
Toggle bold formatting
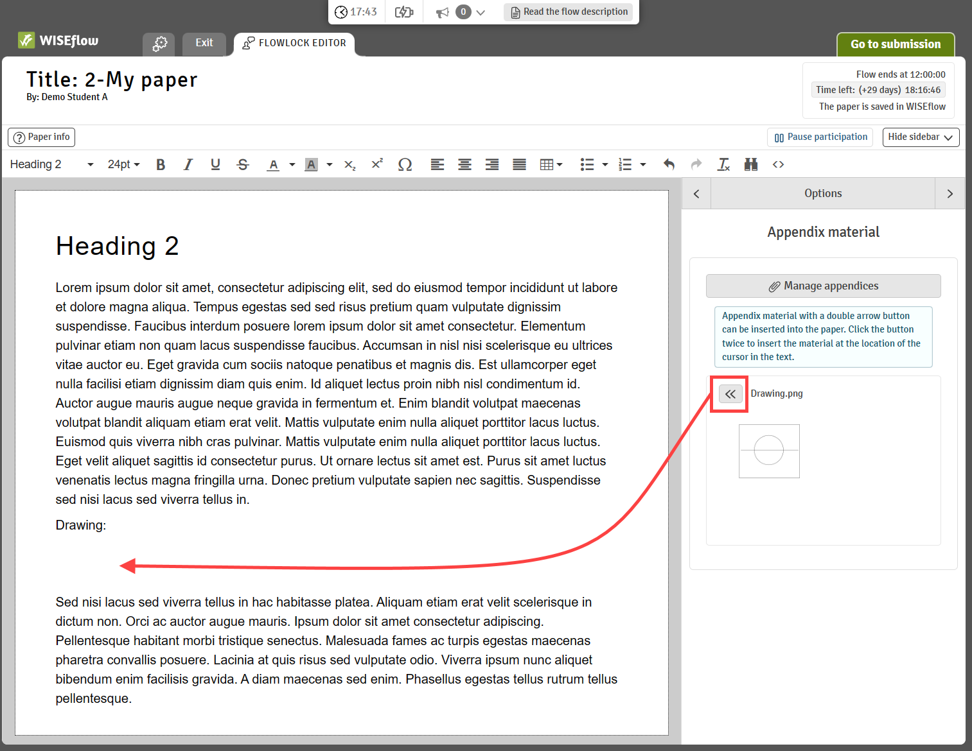[161, 164]
